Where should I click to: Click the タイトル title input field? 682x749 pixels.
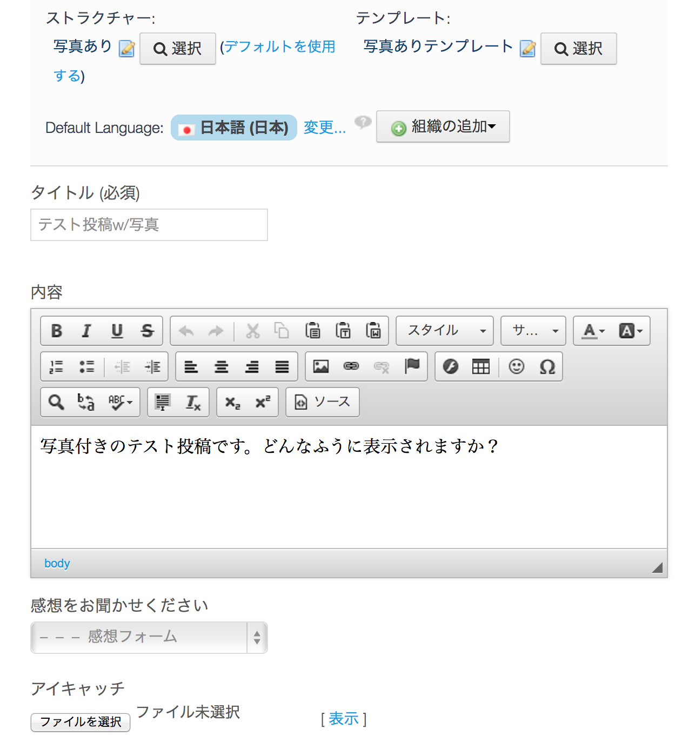149,225
